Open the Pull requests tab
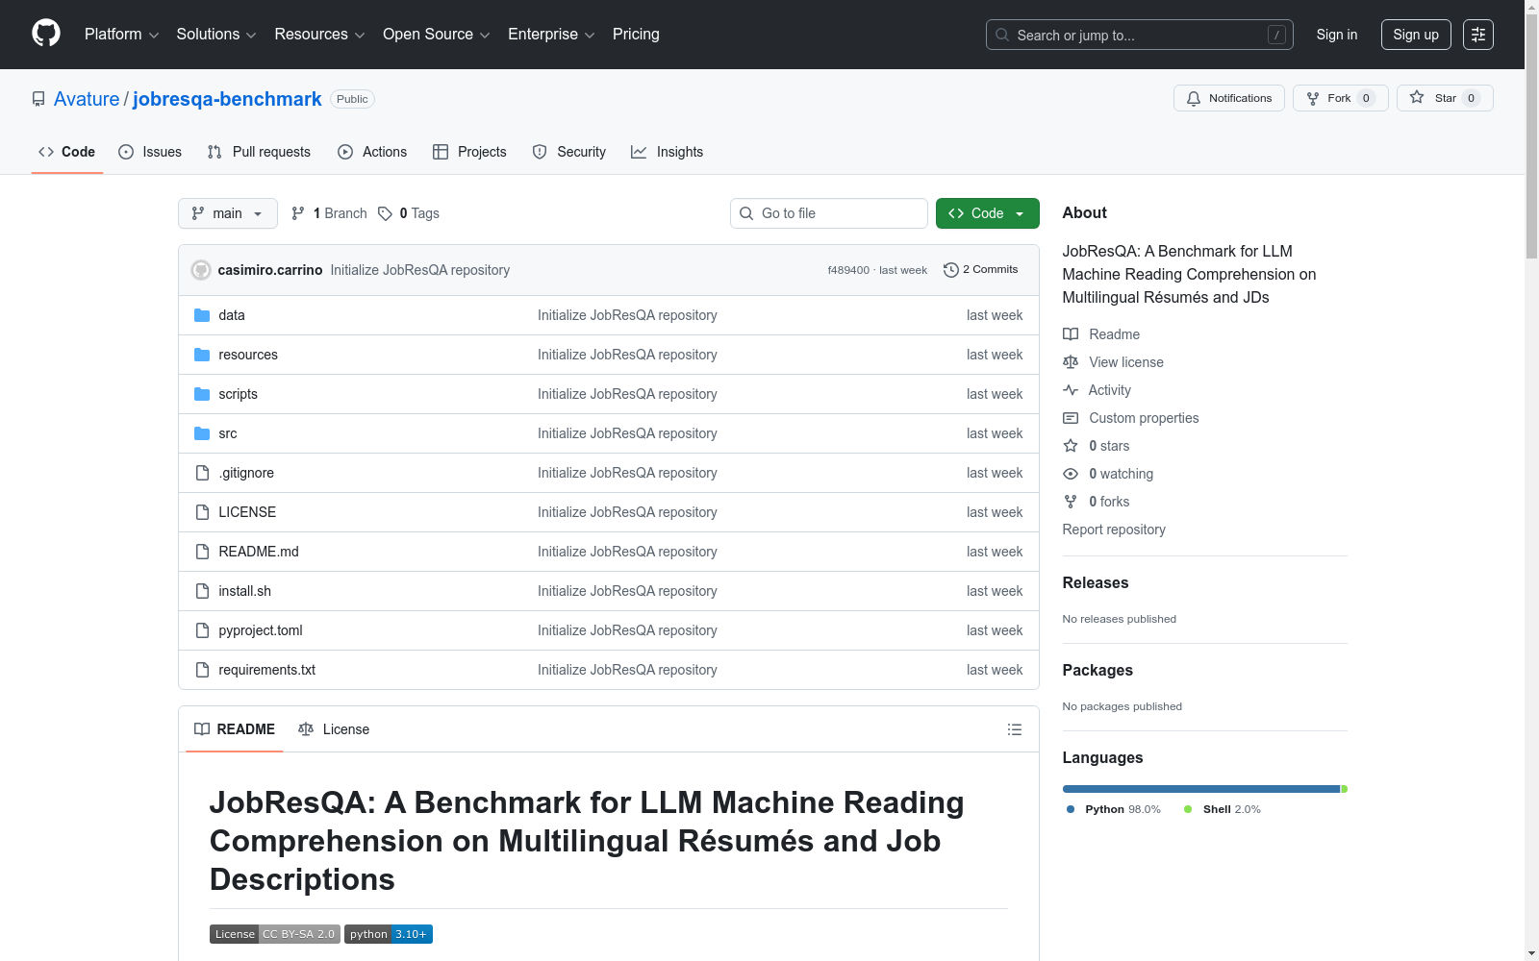Viewport: 1539px width, 961px height. [259, 152]
